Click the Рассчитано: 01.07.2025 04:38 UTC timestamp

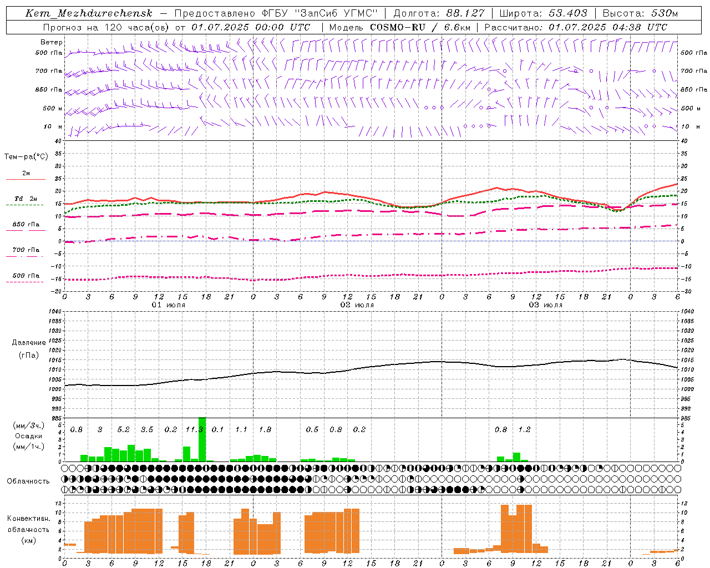576,27
